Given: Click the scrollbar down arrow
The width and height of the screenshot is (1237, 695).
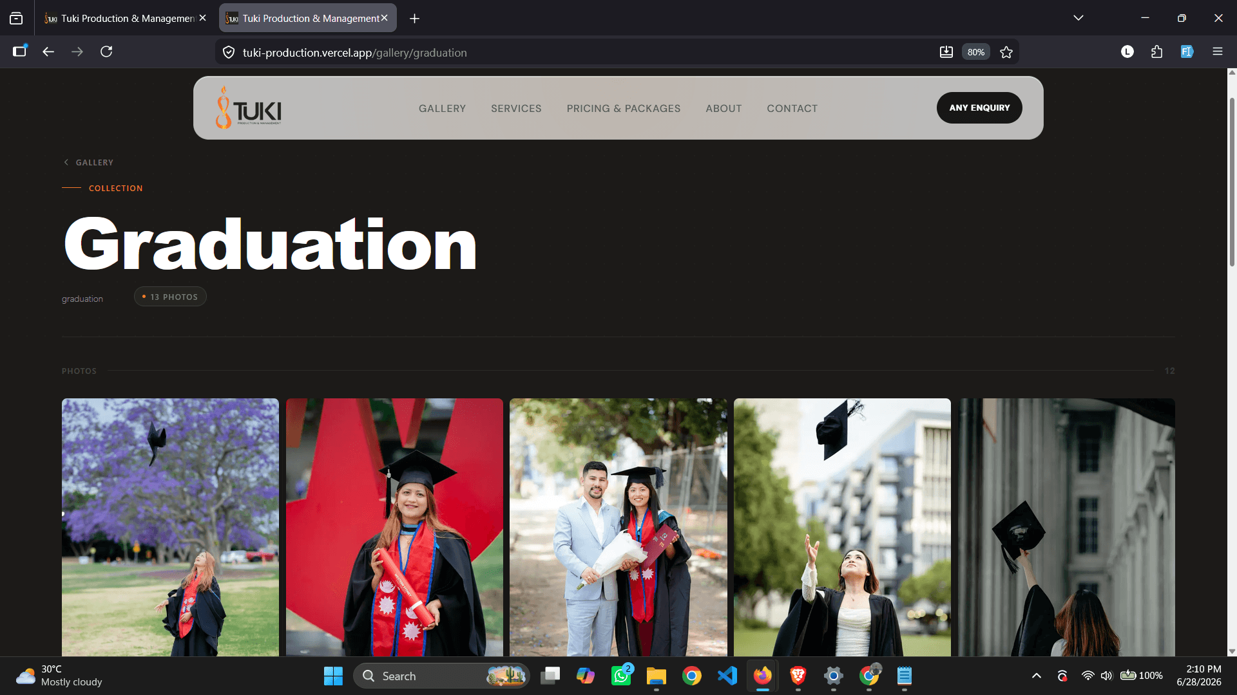Looking at the screenshot, I should (1232, 651).
